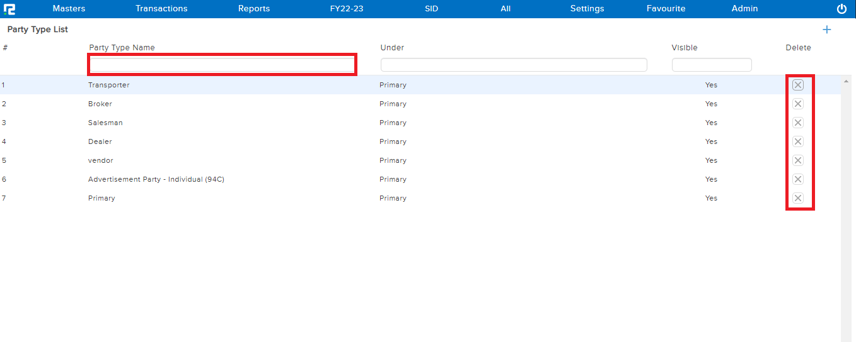Expand the All branch selector
856x342 pixels.
click(506, 9)
